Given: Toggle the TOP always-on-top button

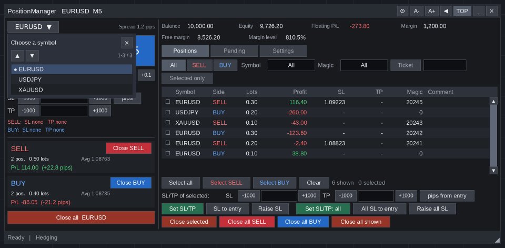Looking at the screenshot, I should (462, 11).
